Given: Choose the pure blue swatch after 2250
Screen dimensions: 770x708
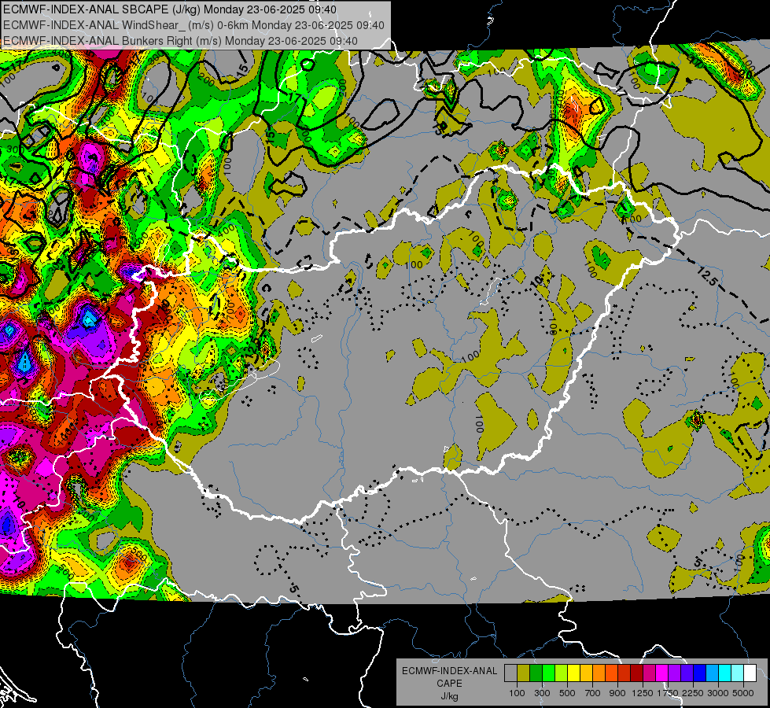Looking at the screenshot, I should coord(699,673).
